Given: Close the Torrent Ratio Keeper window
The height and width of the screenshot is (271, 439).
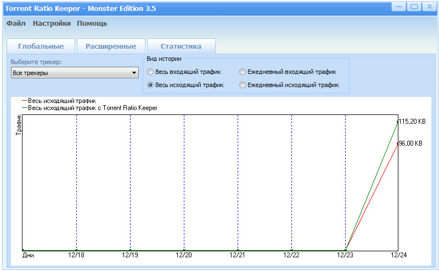Looking at the screenshot, I should 429,7.
